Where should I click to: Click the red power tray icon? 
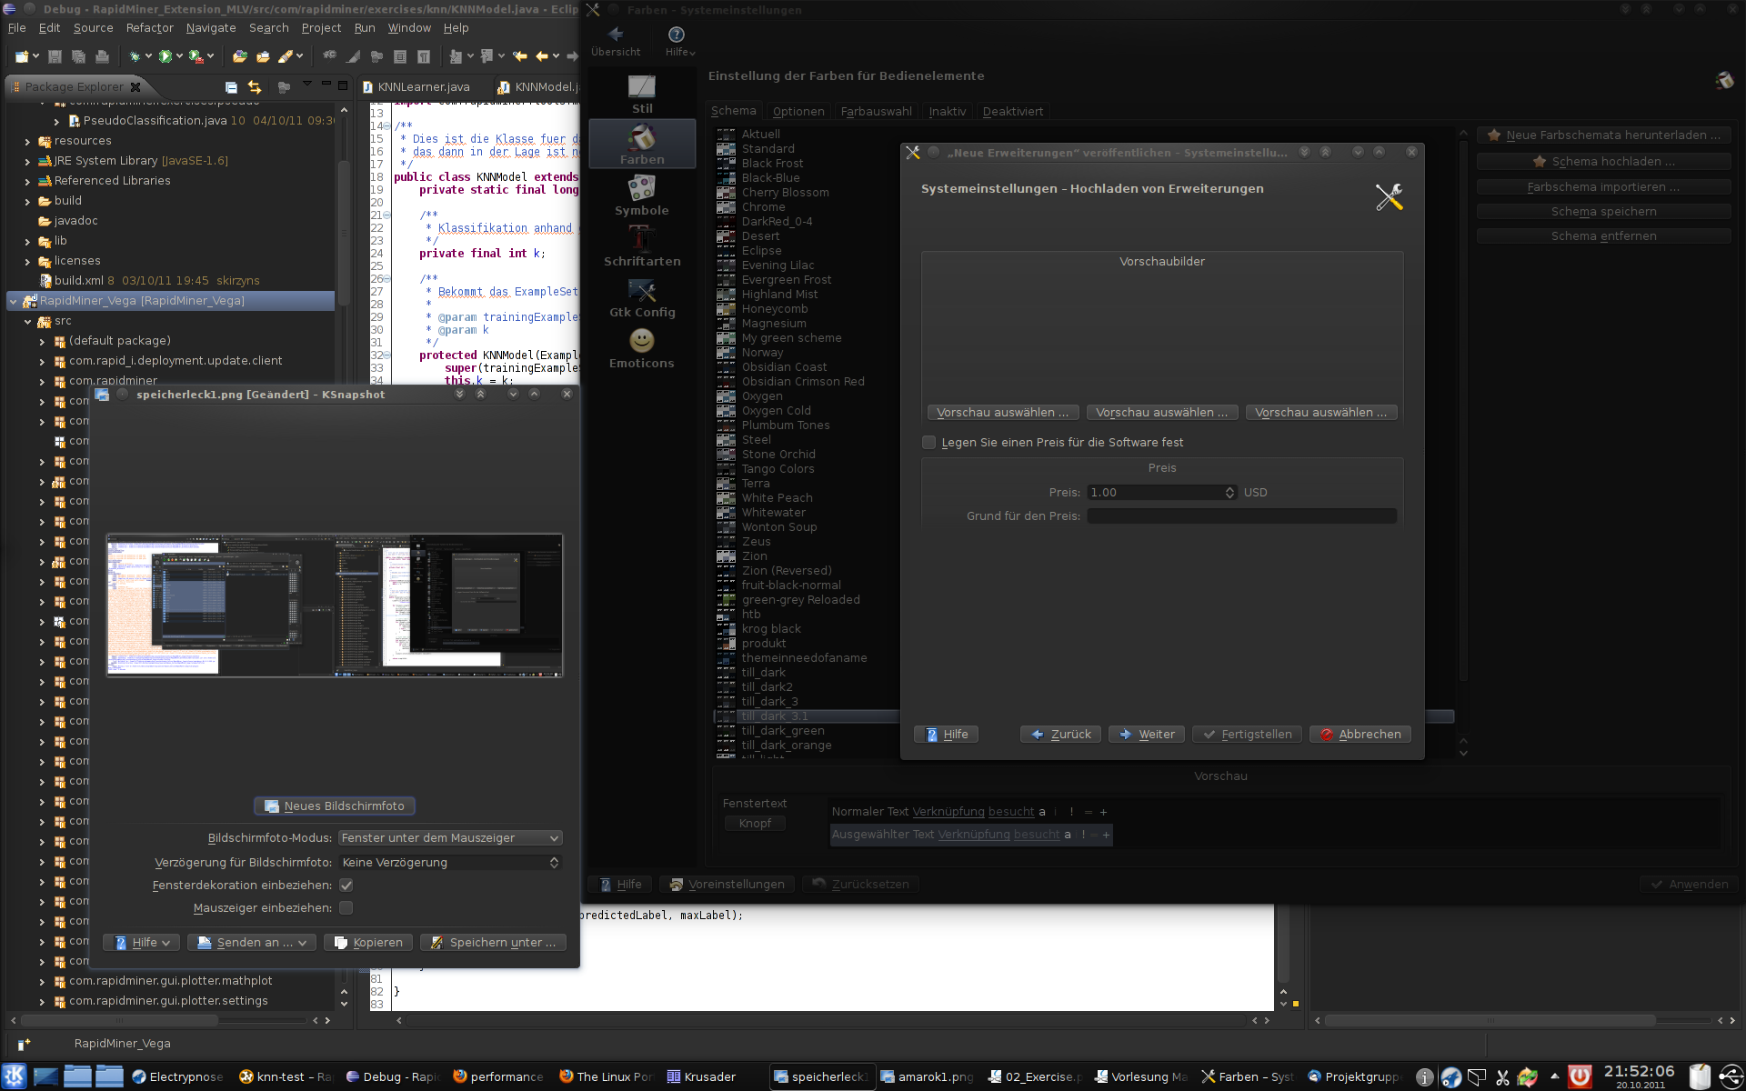[1580, 1076]
